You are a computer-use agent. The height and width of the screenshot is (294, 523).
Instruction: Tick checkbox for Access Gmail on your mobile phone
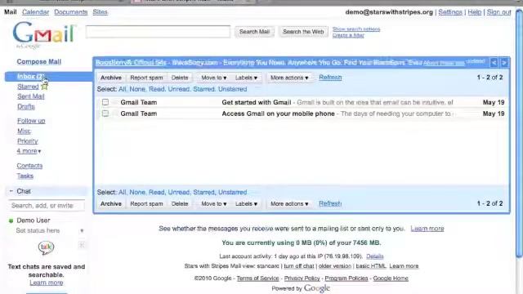(x=105, y=114)
